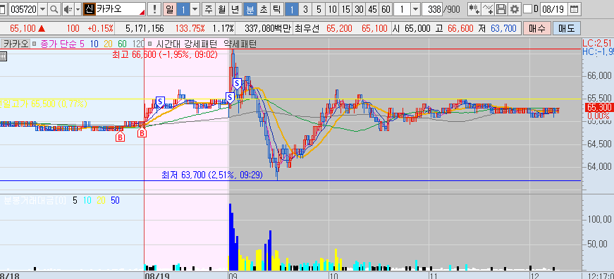Screen dimensions: 614x279
Task: Click the volume value 5,171,156
Action: pyautogui.click(x=145, y=28)
